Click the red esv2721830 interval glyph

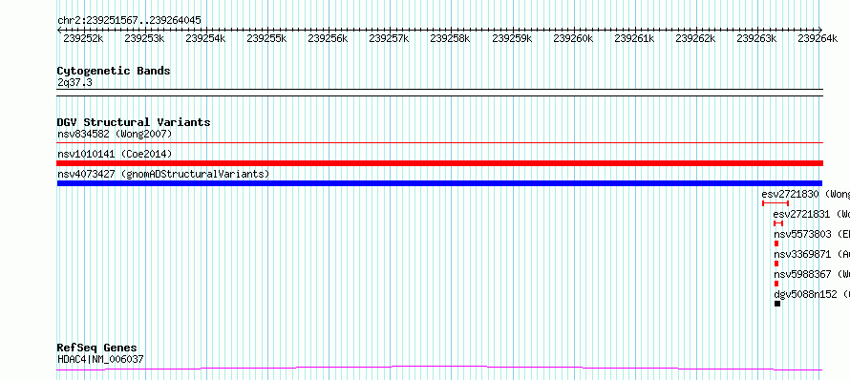(x=776, y=203)
